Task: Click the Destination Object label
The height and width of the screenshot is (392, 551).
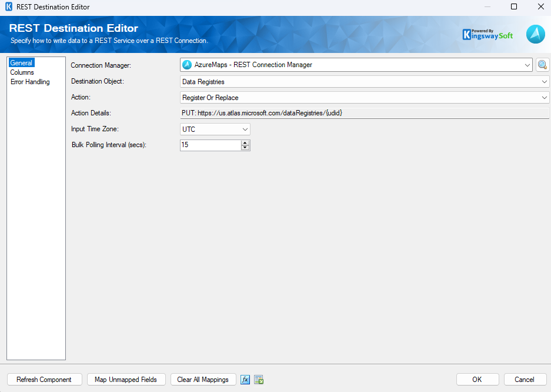Action: point(98,81)
